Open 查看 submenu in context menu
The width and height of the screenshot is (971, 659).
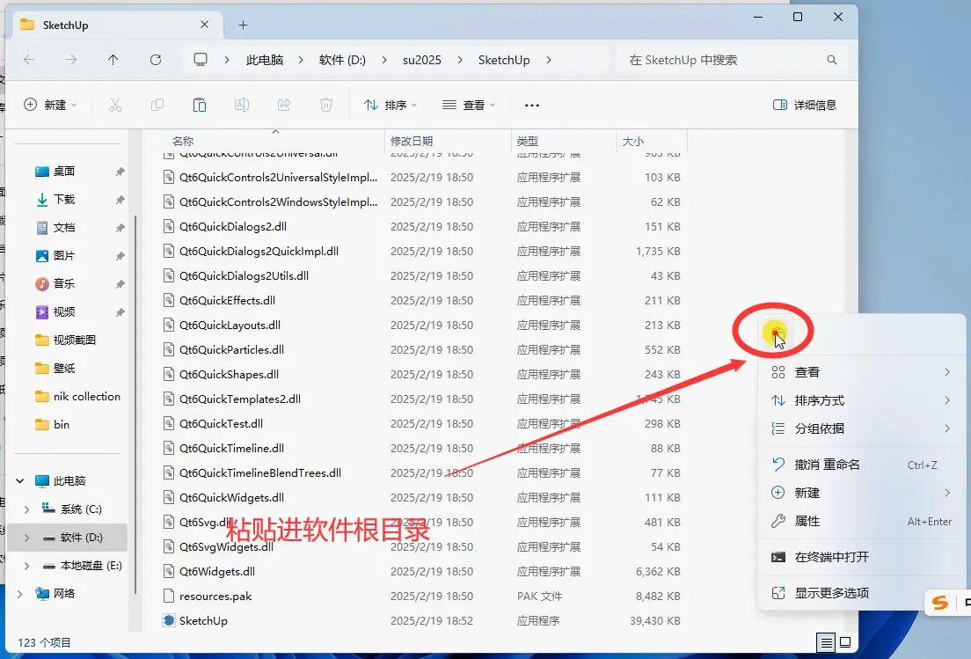click(x=861, y=372)
